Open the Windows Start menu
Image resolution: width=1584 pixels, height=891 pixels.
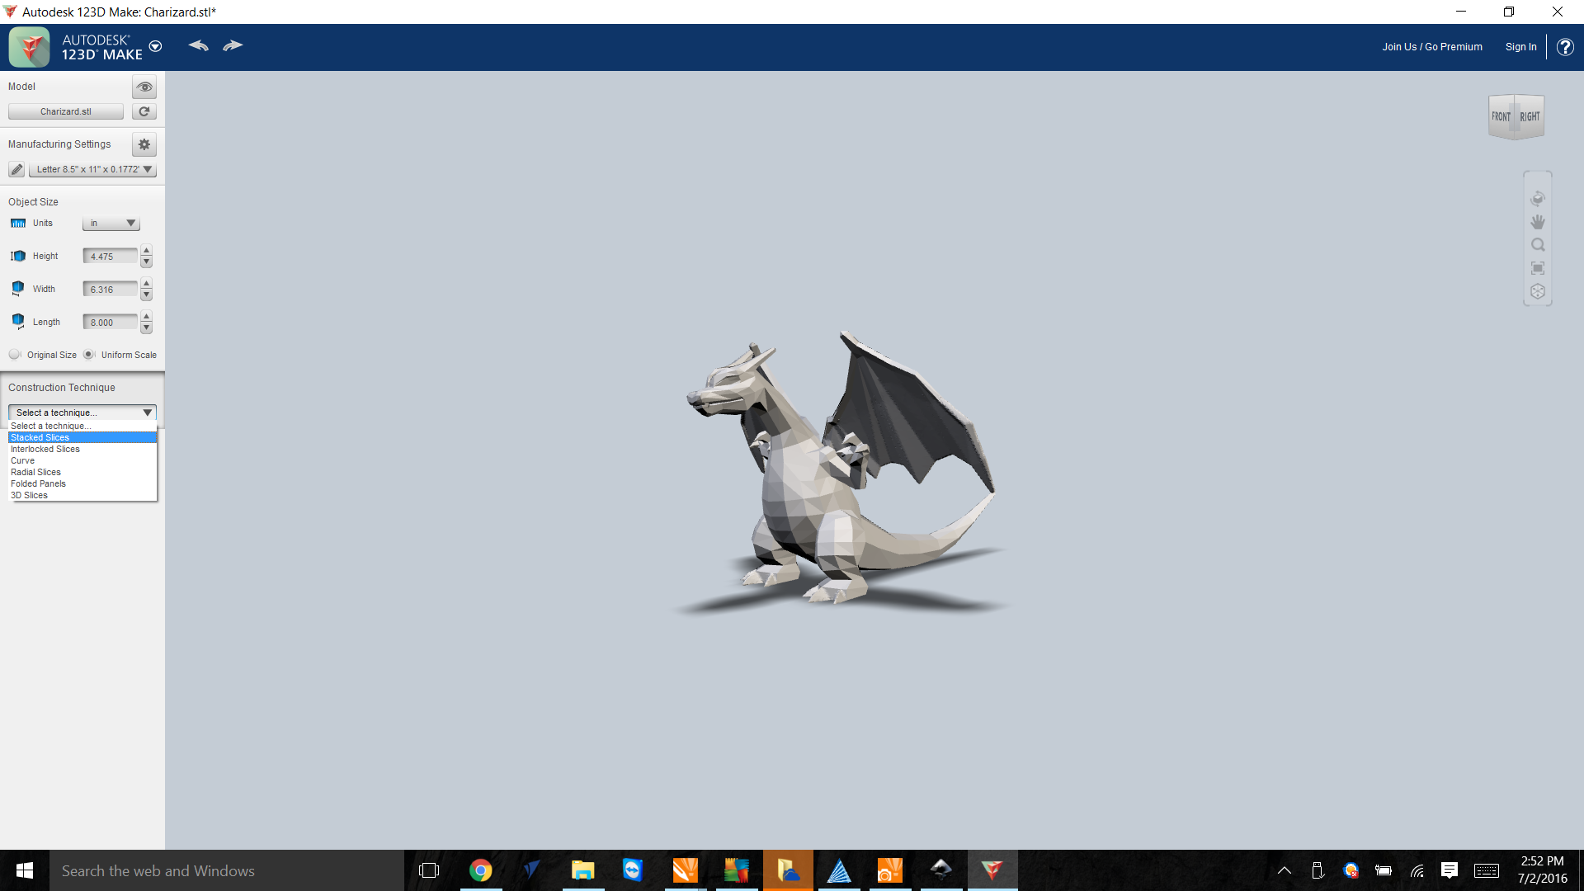(x=25, y=870)
